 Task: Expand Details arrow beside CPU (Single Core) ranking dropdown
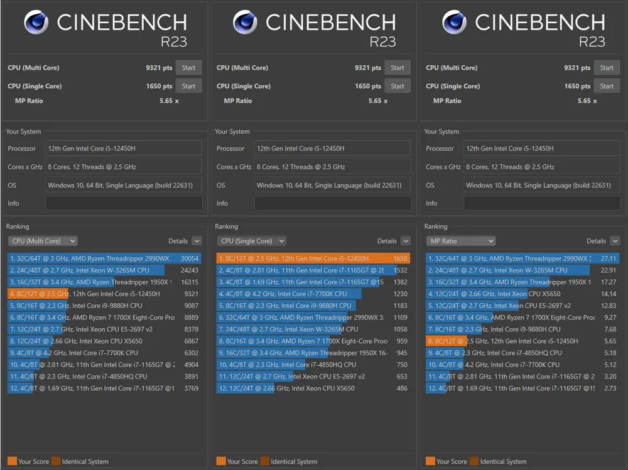[406, 241]
